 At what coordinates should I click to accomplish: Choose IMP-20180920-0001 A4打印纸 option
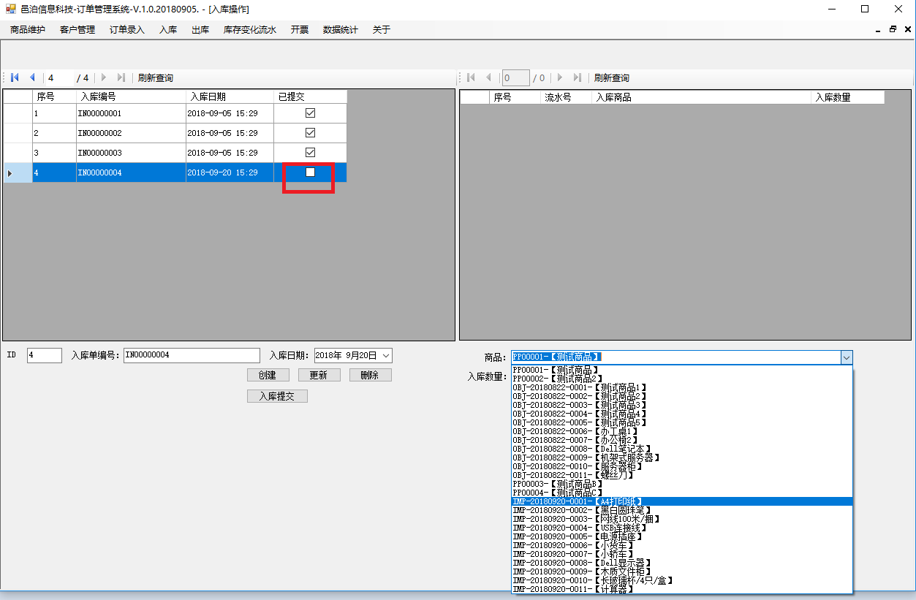(x=682, y=501)
